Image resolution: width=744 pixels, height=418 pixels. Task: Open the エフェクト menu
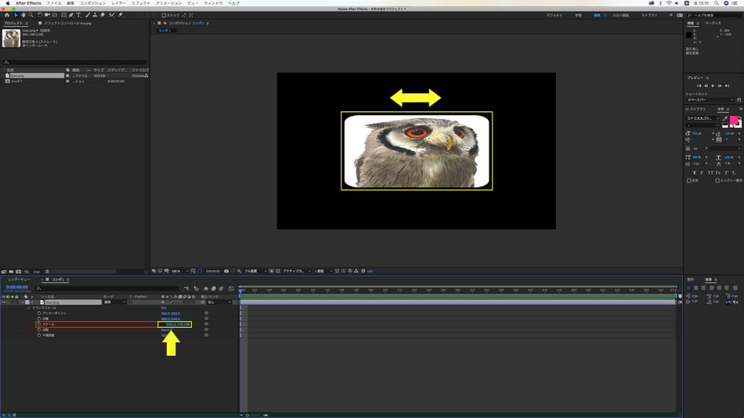click(x=141, y=3)
